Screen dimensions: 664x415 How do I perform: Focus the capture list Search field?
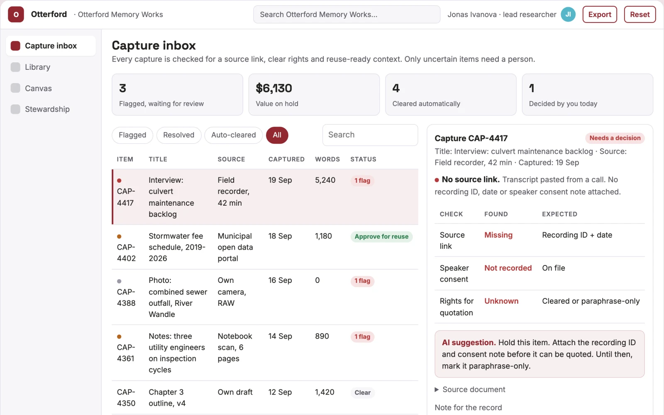pyautogui.click(x=370, y=135)
